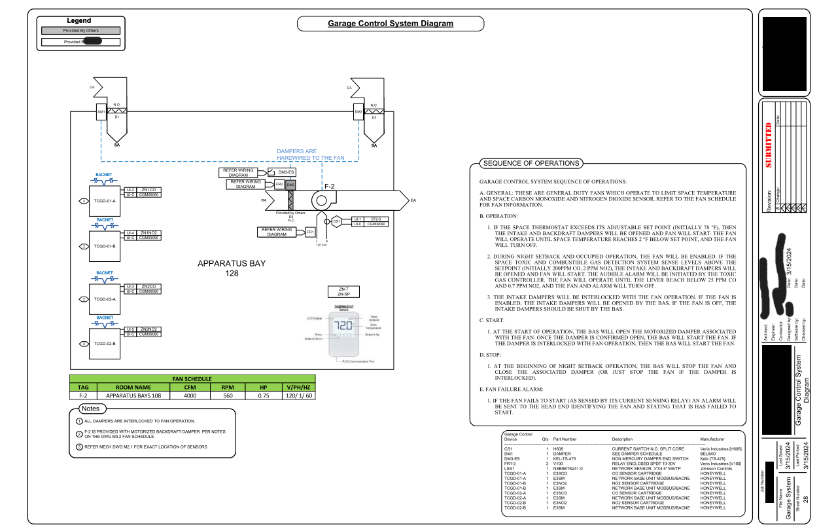The width and height of the screenshot is (819, 531).
Task: Select the ZN-T ZN-SP point box
Action: pos(343,292)
